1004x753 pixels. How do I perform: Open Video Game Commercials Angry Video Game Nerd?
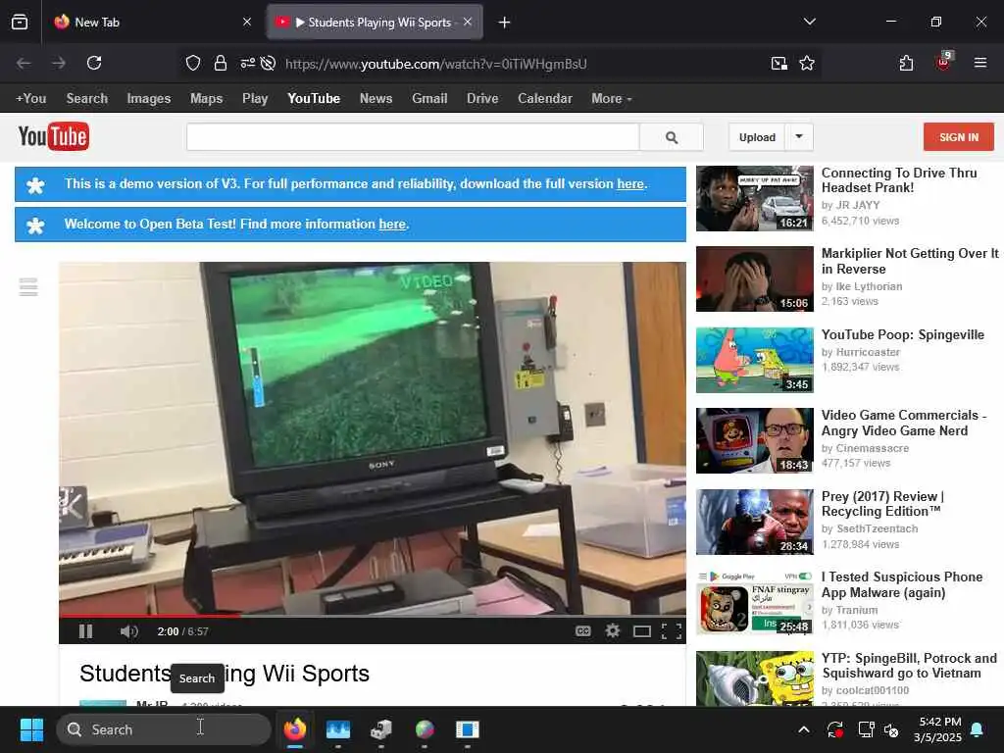click(903, 423)
